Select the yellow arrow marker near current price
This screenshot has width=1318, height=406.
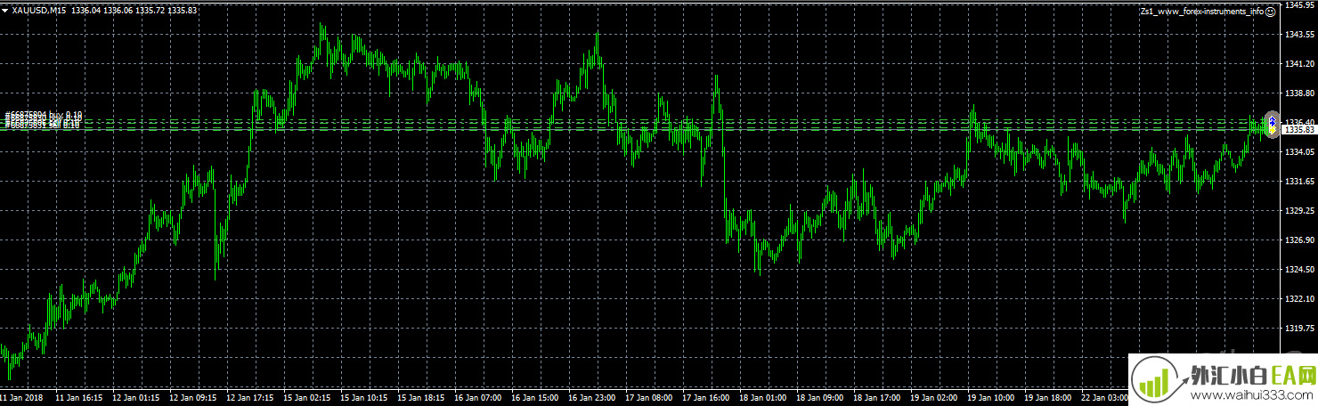pos(1272,129)
